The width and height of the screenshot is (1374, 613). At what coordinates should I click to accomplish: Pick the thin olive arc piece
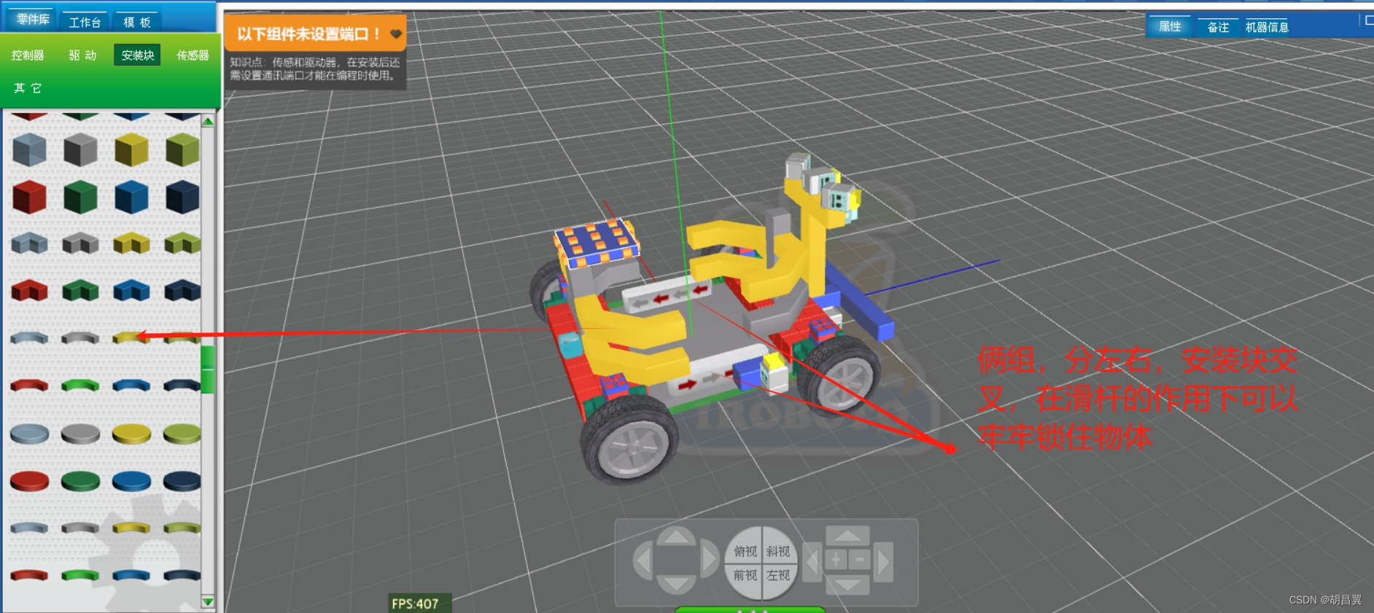(182, 528)
